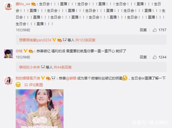Expand 共44条回复 reply thread
Screen dimensions: 172x128
click(x=63, y=67)
